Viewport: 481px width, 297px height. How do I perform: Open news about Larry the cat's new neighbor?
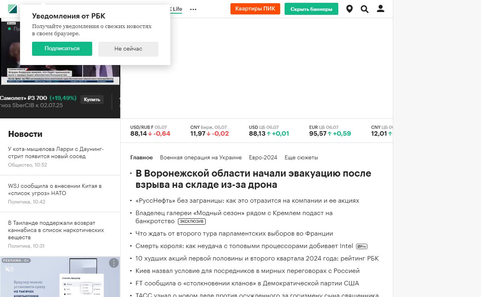click(56, 153)
